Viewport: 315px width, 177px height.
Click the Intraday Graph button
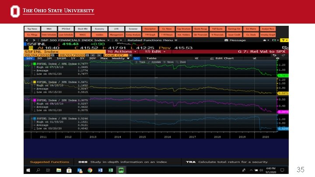tap(268, 35)
